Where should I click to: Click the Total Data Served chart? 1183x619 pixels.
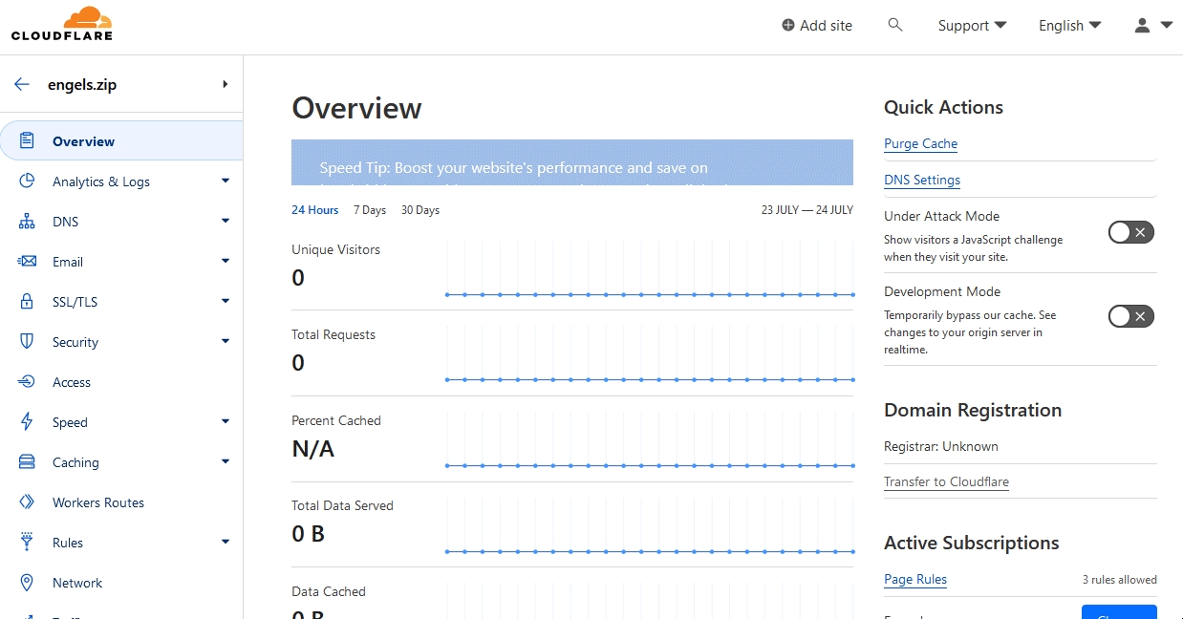click(650, 526)
